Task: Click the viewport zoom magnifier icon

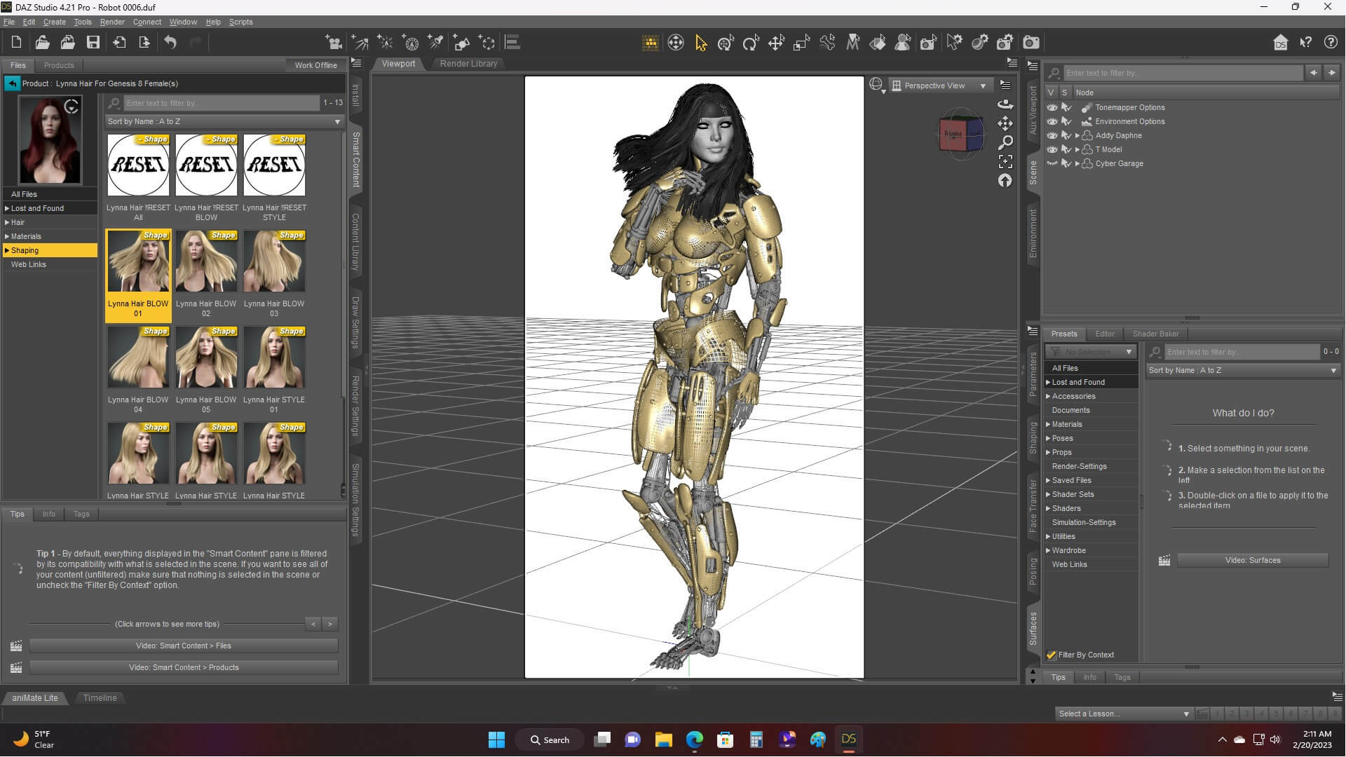Action: click(x=1005, y=142)
